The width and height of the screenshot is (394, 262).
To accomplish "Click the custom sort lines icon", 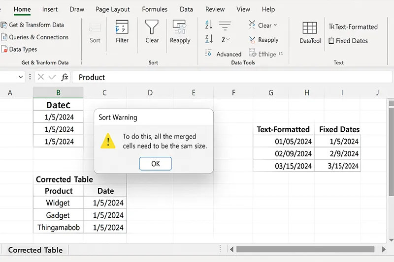I will [x=225, y=26].
